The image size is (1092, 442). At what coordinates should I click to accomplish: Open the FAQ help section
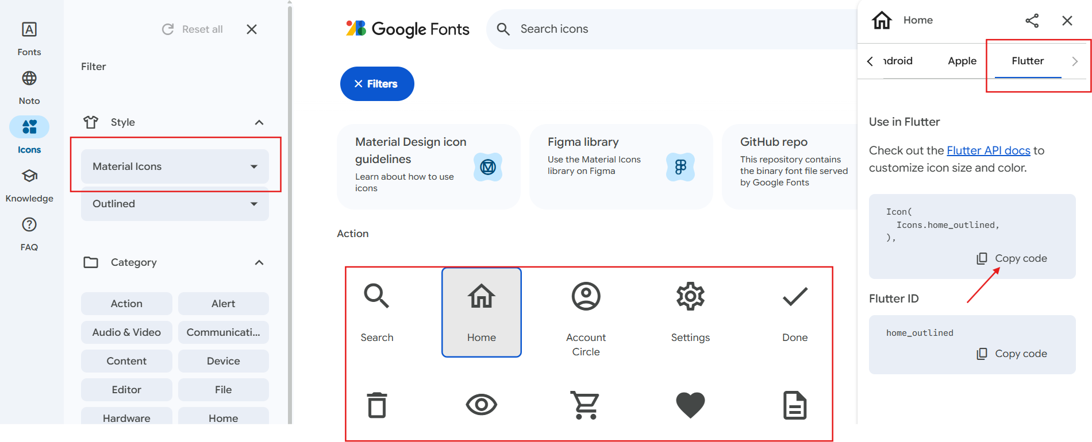coord(29,234)
